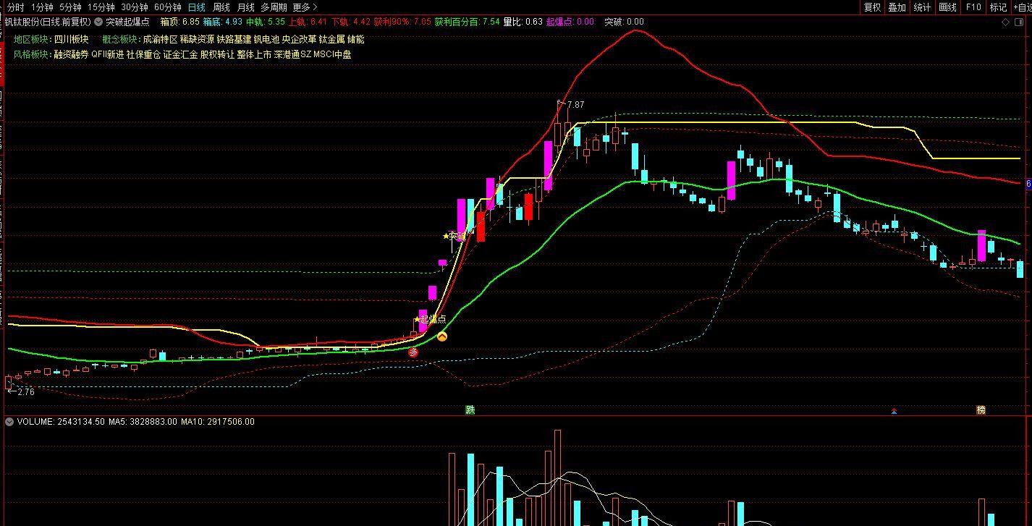Click the red '多' signal marker
The width and height of the screenshot is (1032, 526).
413,352
